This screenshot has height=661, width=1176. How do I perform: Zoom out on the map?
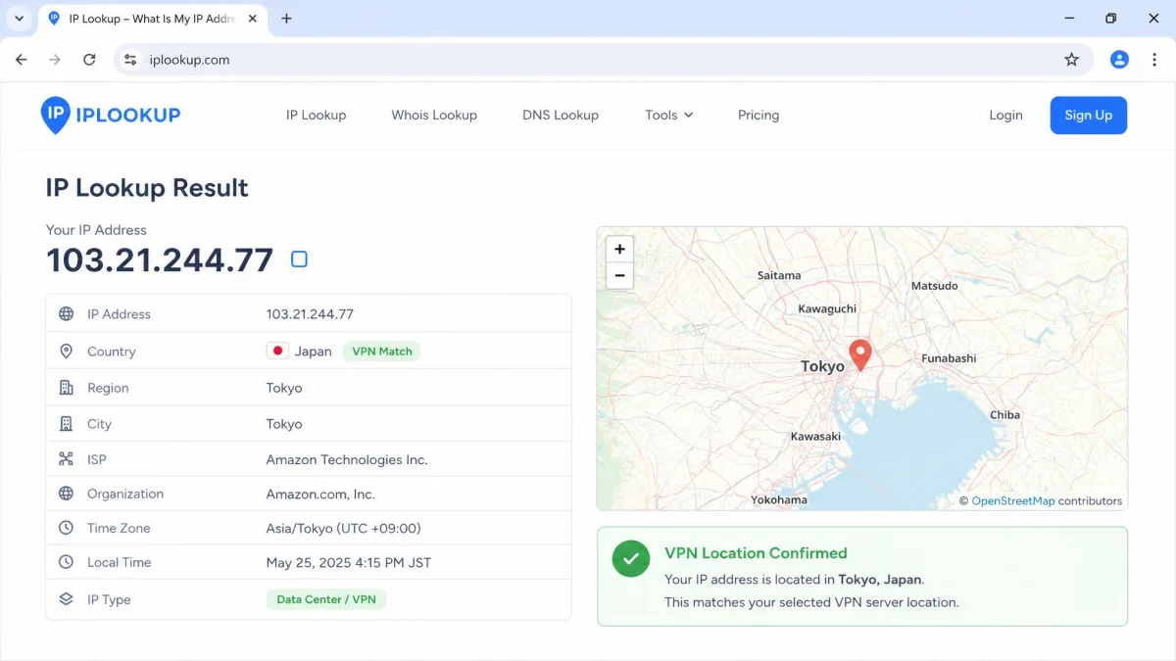coord(619,275)
